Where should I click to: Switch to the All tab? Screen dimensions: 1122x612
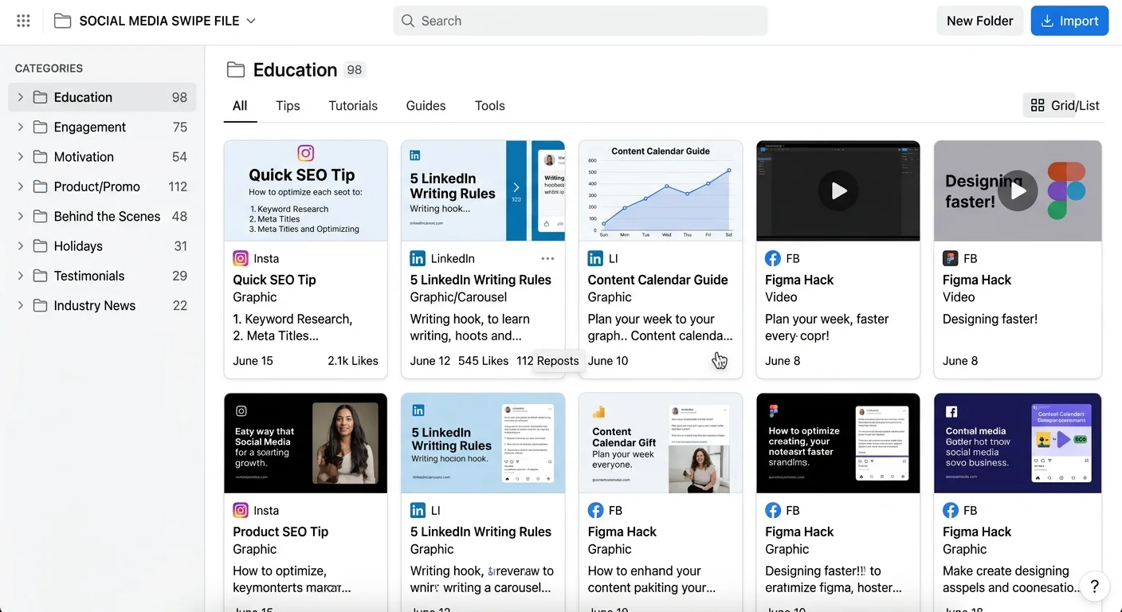pos(240,105)
